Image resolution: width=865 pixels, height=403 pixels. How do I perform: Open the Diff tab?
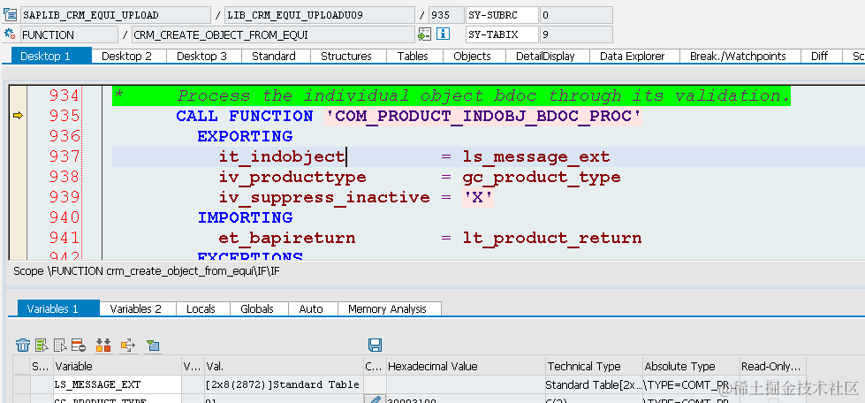[819, 56]
